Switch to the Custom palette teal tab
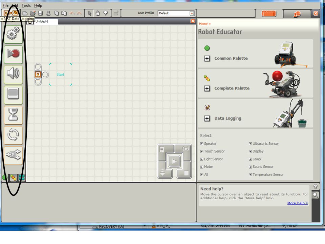This screenshot has height=244, width=325. point(22,178)
